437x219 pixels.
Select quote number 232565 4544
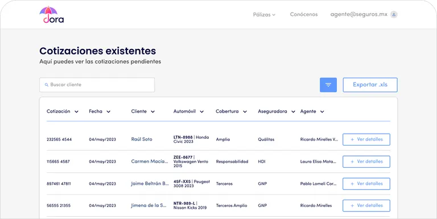[59, 139]
